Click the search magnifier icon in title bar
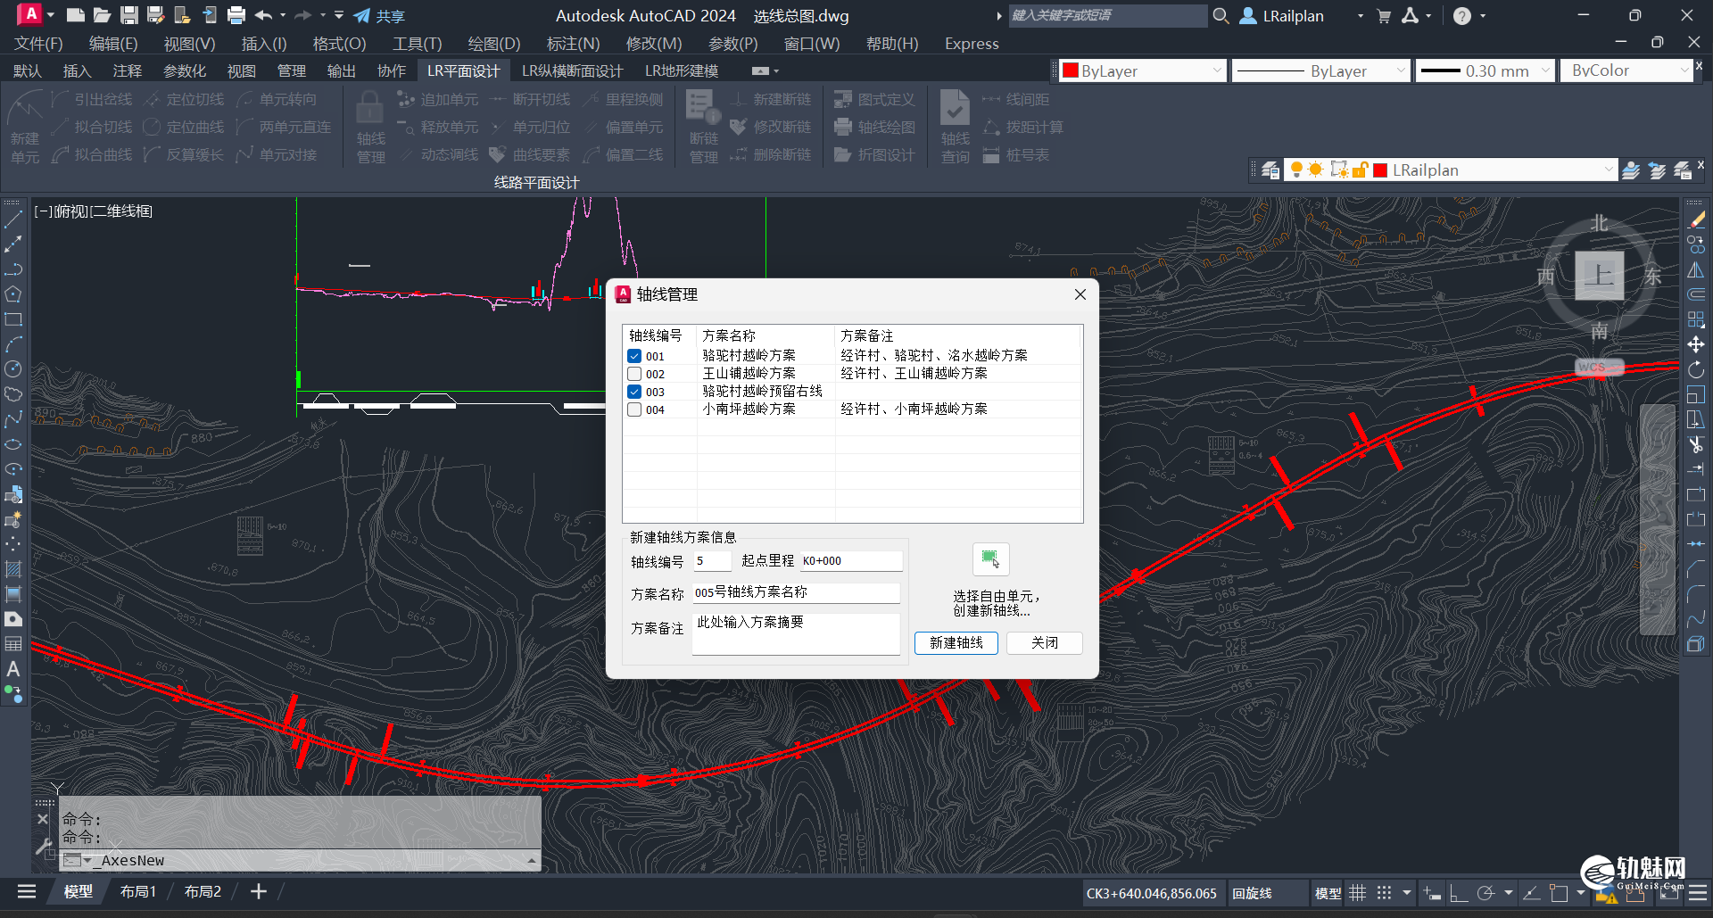Screen dimensions: 1713x918 [x=1221, y=15]
